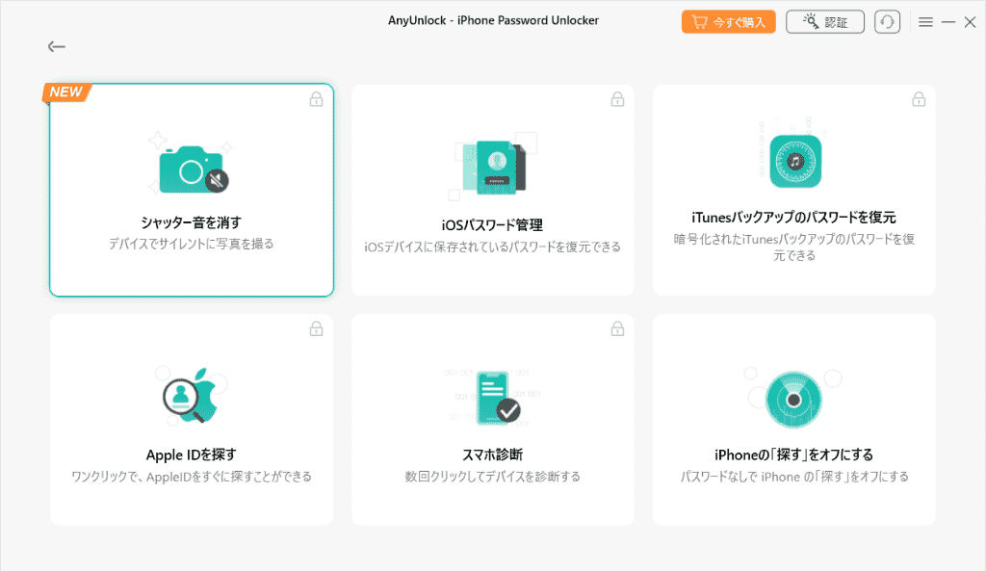Open the 認証 activation button
The width and height of the screenshot is (986, 571).
coord(825,22)
